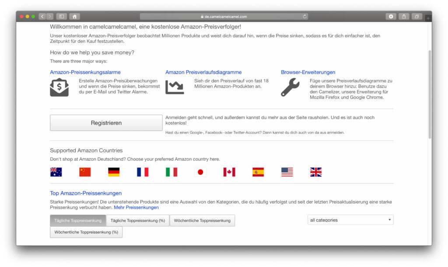Select the Wöchentliche Toppreissenkung tab
This screenshot has width=448, height=267.
coord(202,221)
